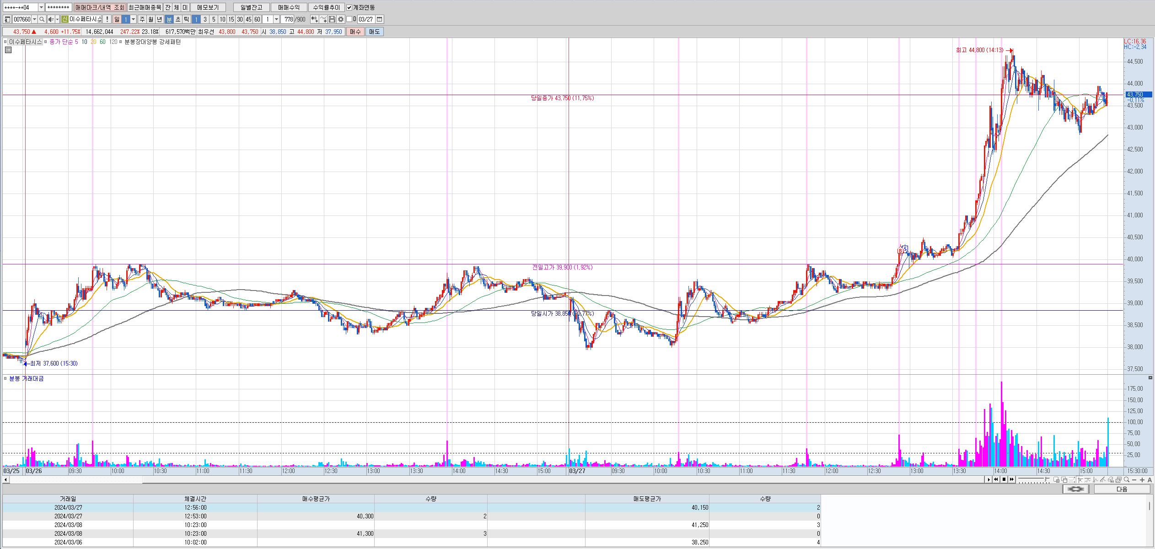Click the plus zoom-in chart icon
This screenshot has height=549, width=1155.
(x=1142, y=479)
